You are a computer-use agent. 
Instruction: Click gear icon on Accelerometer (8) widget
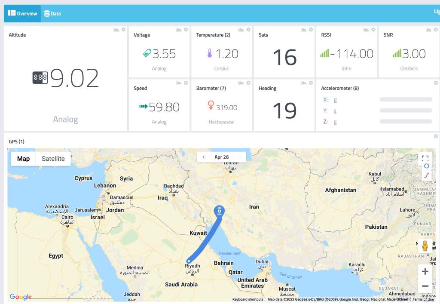[436, 83]
